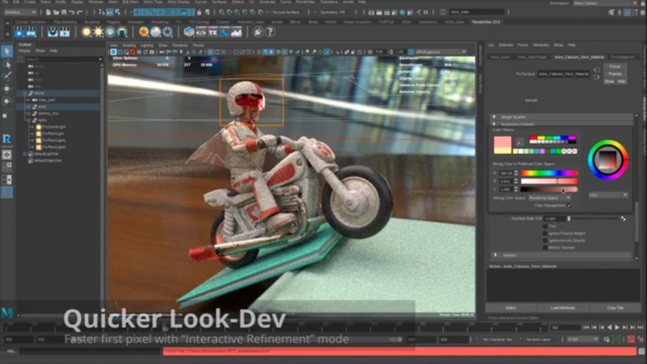Viewport: 647px width, 364px height.
Task: Click the RenderMan Render clapperboard icon
Action: 20,32
